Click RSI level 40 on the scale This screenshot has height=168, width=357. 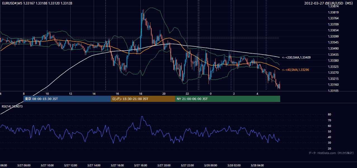point(329,137)
